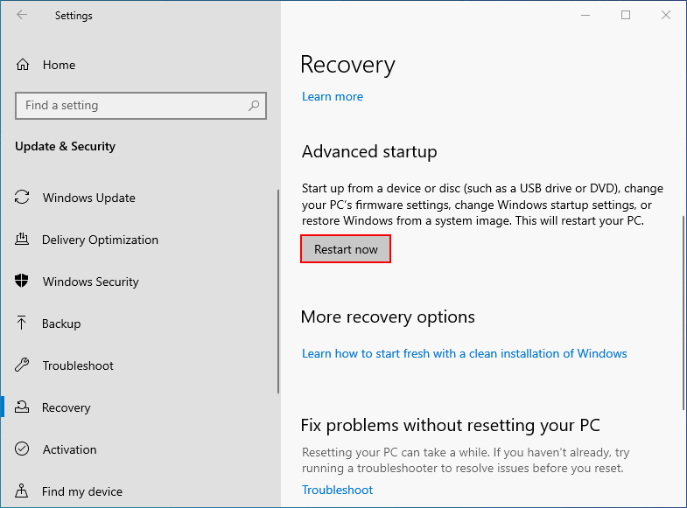Viewport: 687px width, 508px height.
Task: Click the sidebar navigation scrollbar
Action: [278, 291]
